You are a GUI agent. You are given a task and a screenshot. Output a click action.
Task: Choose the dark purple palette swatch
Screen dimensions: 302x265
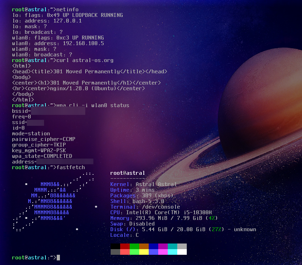click(163, 246)
